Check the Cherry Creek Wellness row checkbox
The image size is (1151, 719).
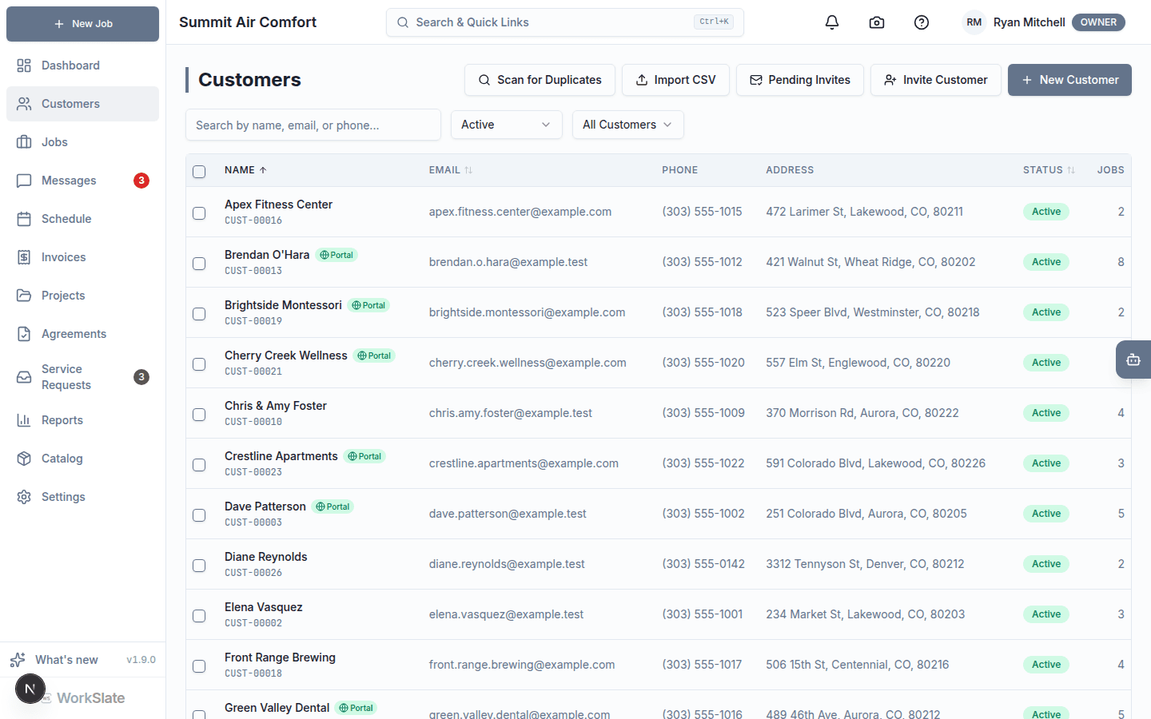click(x=199, y=364)
